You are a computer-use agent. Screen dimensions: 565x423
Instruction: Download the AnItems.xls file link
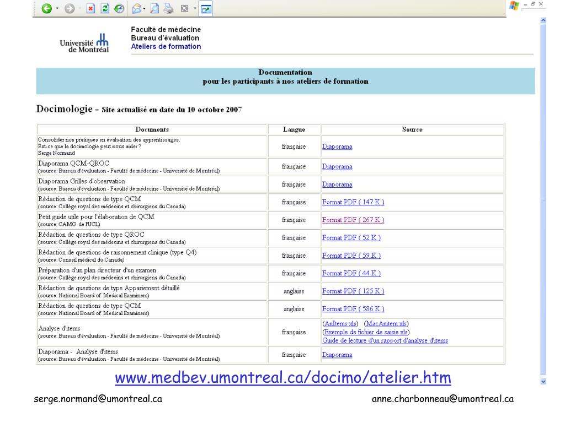[x=340, y=324]
